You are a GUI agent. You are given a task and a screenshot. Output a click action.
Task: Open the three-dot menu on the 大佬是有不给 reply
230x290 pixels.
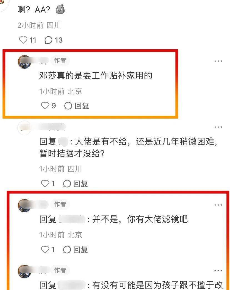(218, 127)
